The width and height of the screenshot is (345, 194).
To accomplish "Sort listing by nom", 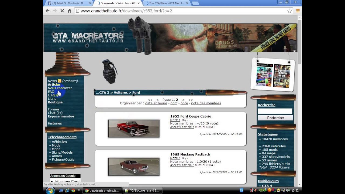I will coord(174,103).
